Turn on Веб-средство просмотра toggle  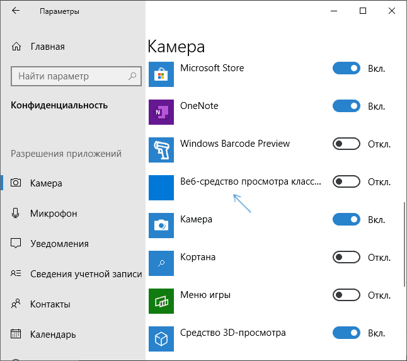tap(347, 181)
